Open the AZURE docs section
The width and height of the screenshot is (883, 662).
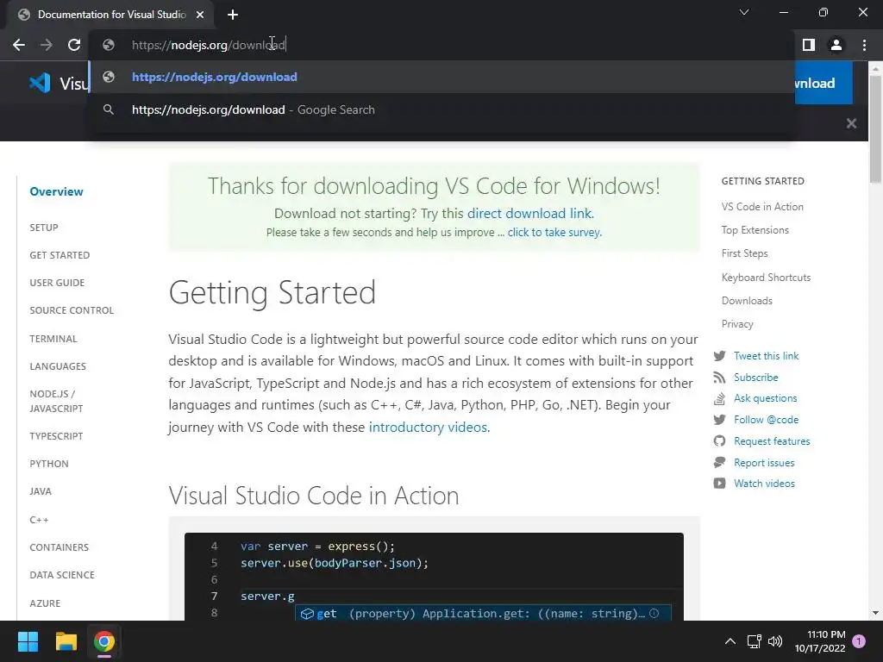point(45,603)
